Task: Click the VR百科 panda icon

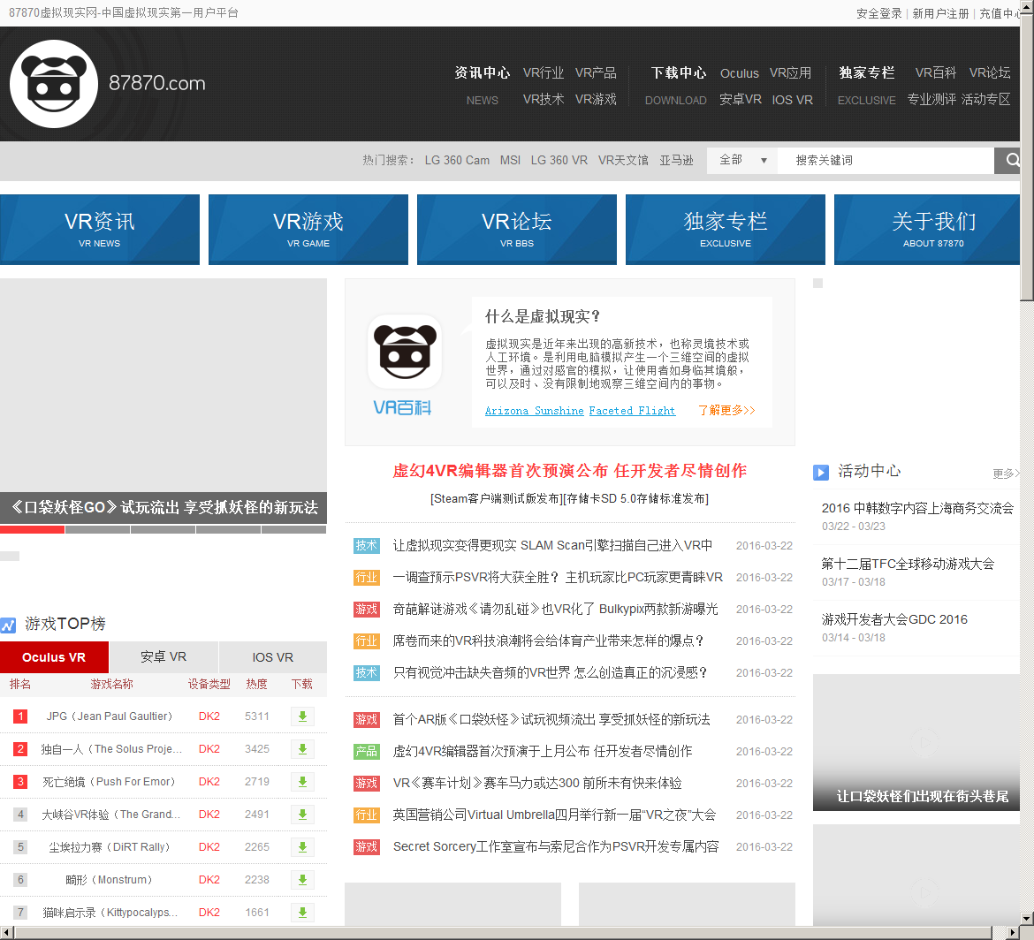Action: tap(404, 352)
